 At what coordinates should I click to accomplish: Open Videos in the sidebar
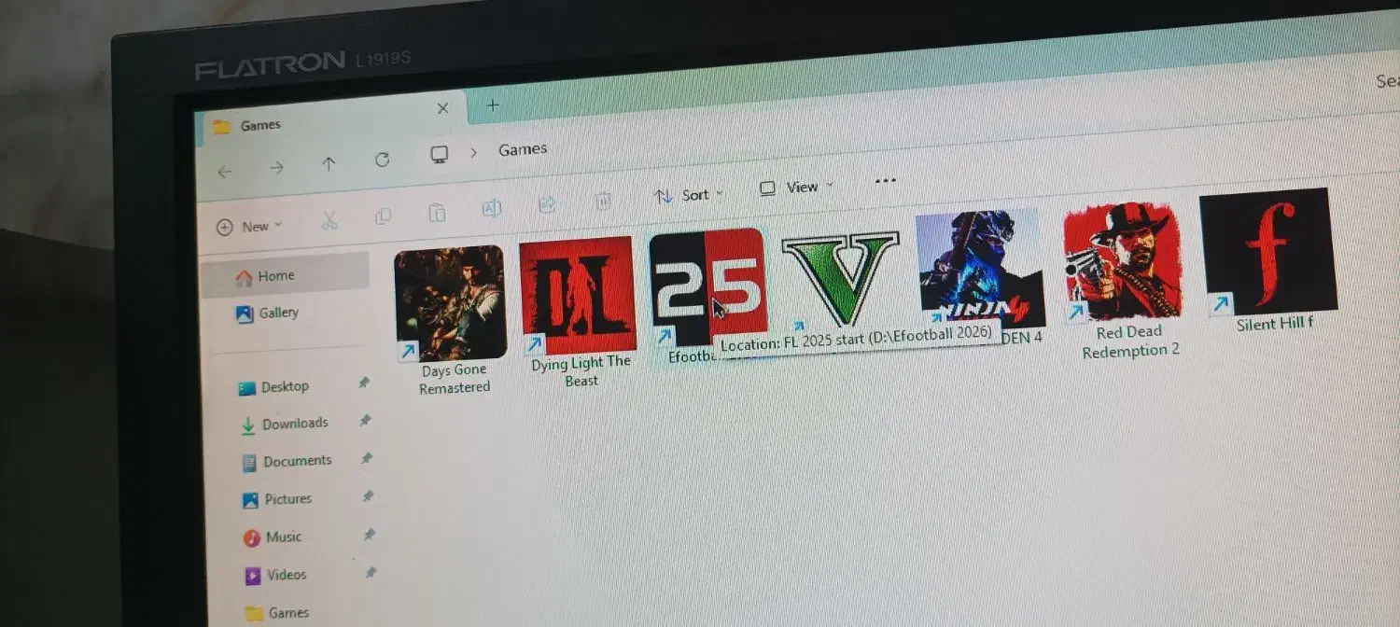tap(276, 575)
